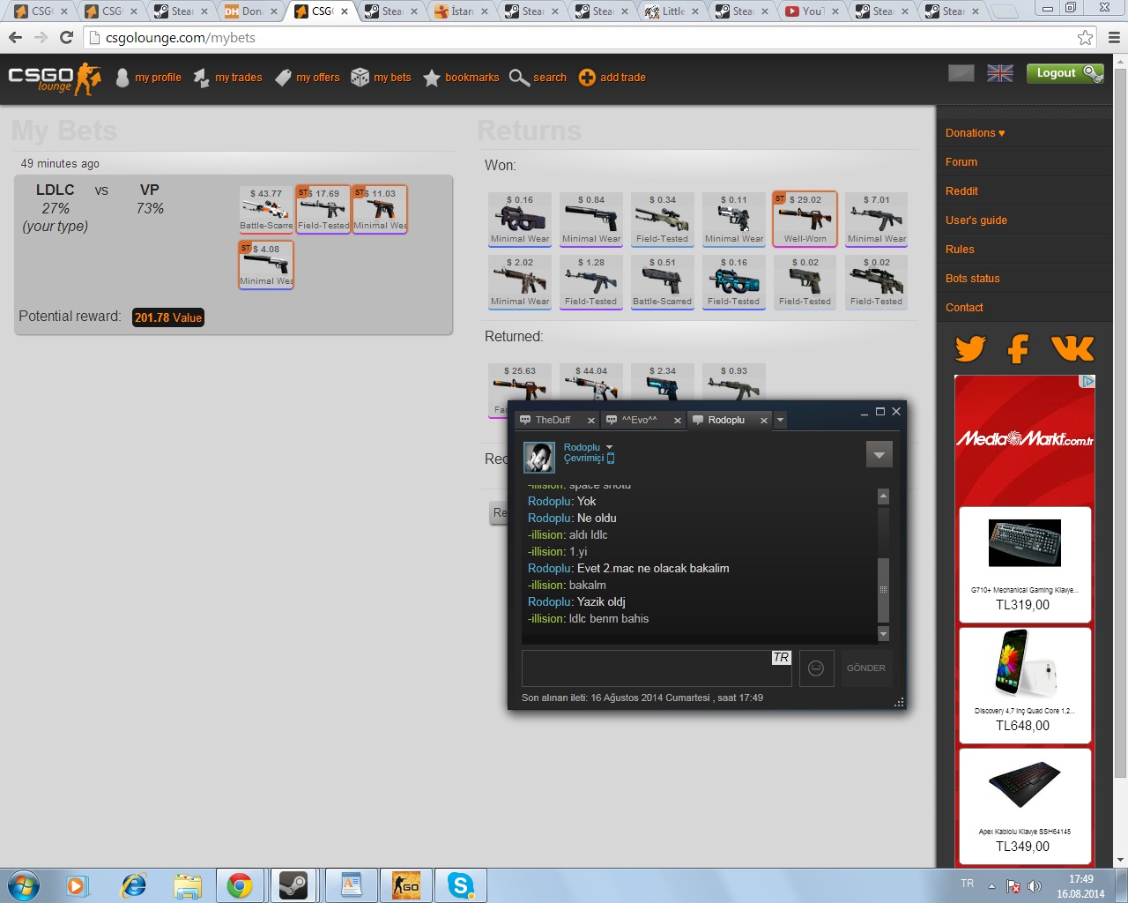Open the Reddit link in sidebar
1128x903 pixels.
click(x=961, y=191)
